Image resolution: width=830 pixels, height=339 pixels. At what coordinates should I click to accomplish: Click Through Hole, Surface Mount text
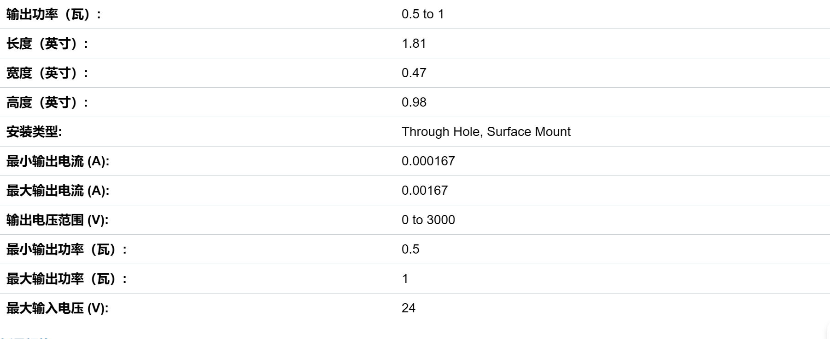(x=486, y=132)
